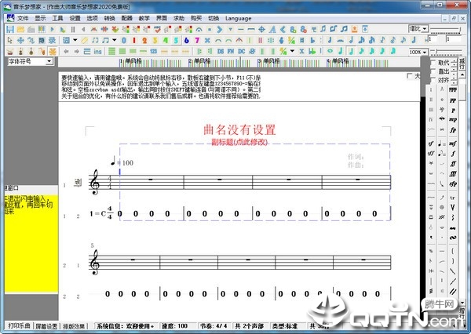Select the four-way move tool
The image size is (471, 334).
20,40
